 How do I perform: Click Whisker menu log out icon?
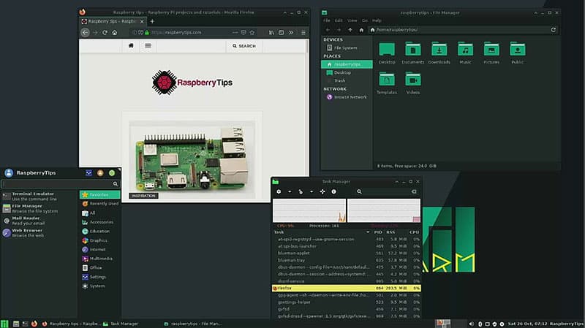click(112, 173)
